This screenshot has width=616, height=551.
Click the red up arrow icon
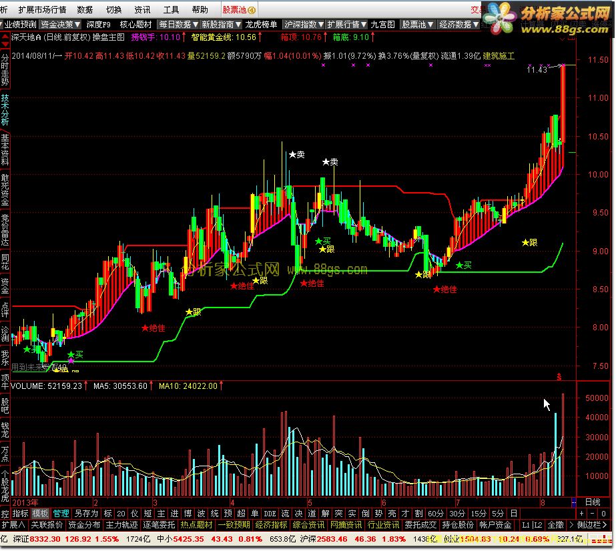[x=5, y=37]
